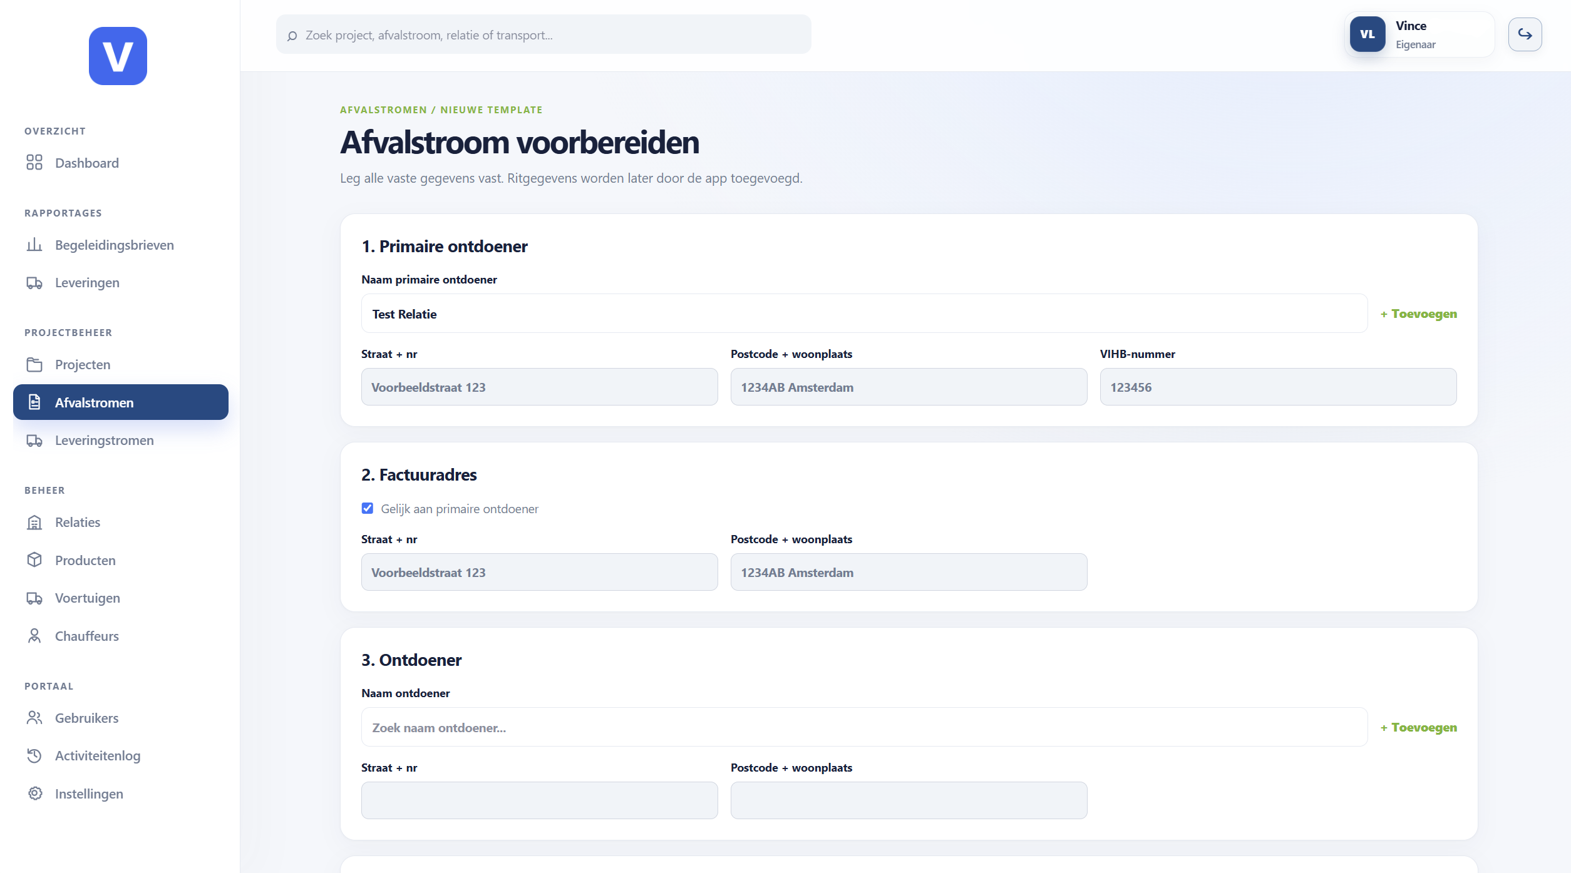Open Projecten section
The width and height of the screenshot is (1571, 873).
pos(121,365)
